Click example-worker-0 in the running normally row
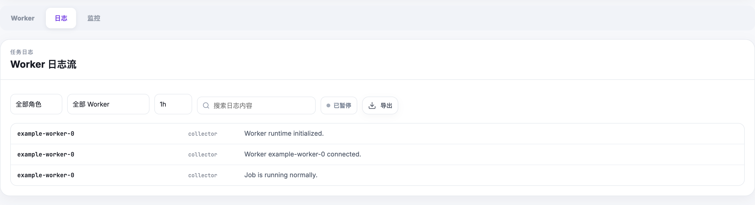Viewport: 755px width, 205px height. 46,175
